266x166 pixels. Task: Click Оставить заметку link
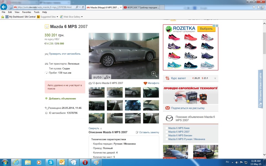tap(149, 133)
